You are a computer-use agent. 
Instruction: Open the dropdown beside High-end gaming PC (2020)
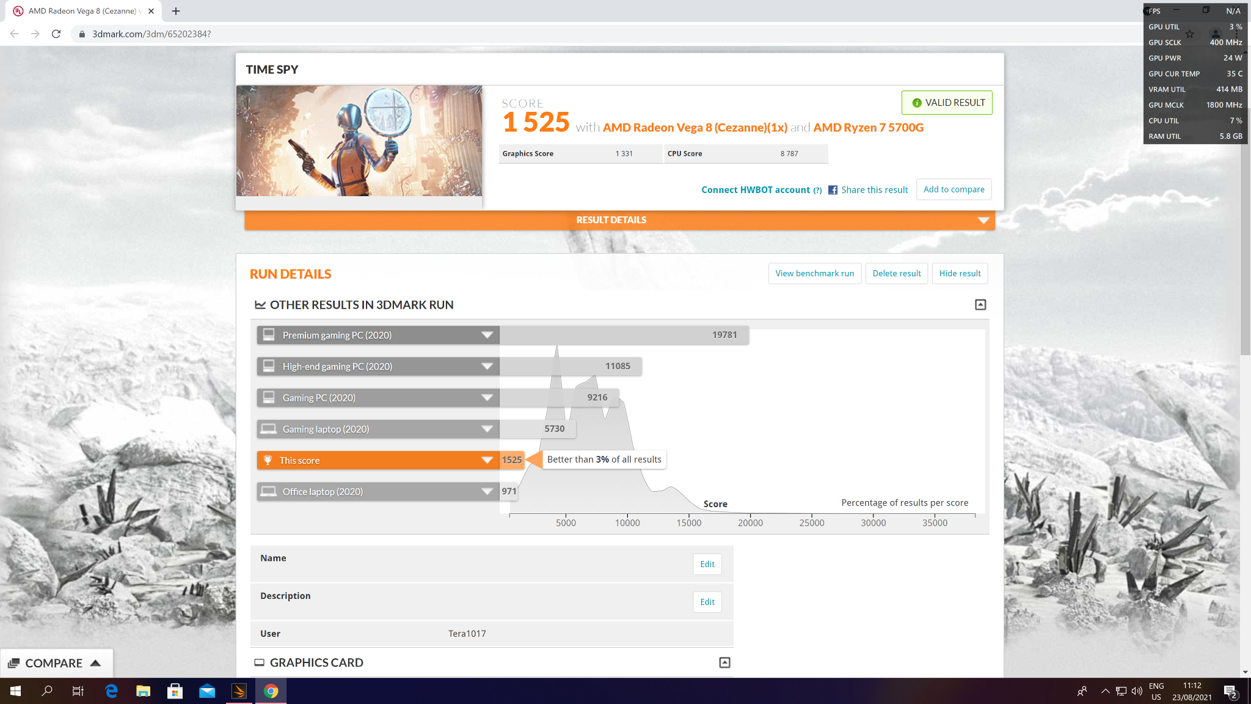[486, 366]
